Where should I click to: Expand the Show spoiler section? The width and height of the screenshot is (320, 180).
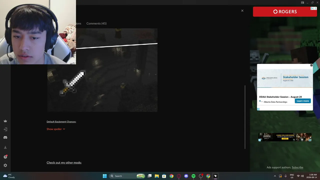tap(56, 129)
